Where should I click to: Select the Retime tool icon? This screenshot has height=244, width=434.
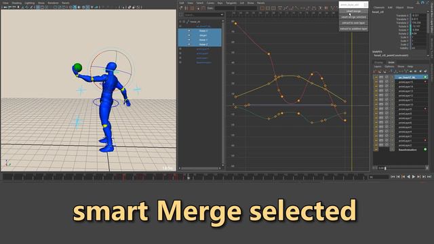[x=203, y=8]
